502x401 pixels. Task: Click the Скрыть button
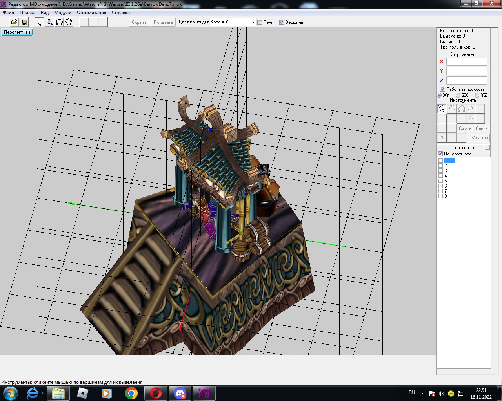pyautogui.click(x=139, y=22)
